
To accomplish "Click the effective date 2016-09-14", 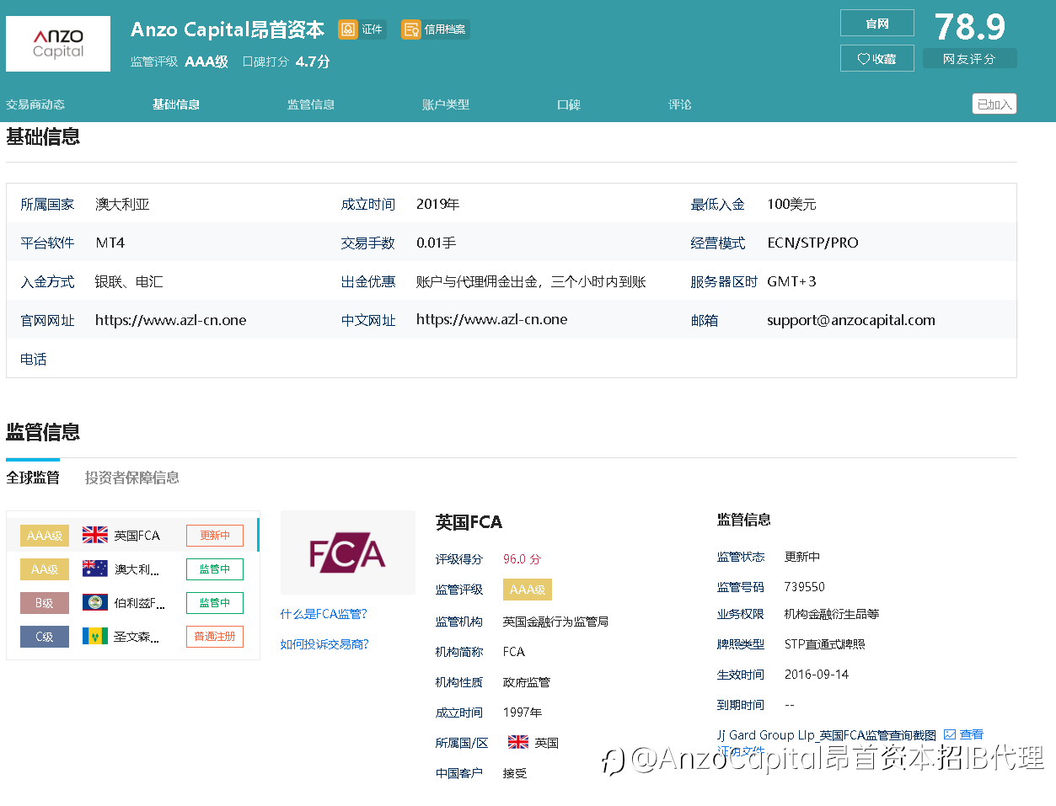I will click(817, 675).
